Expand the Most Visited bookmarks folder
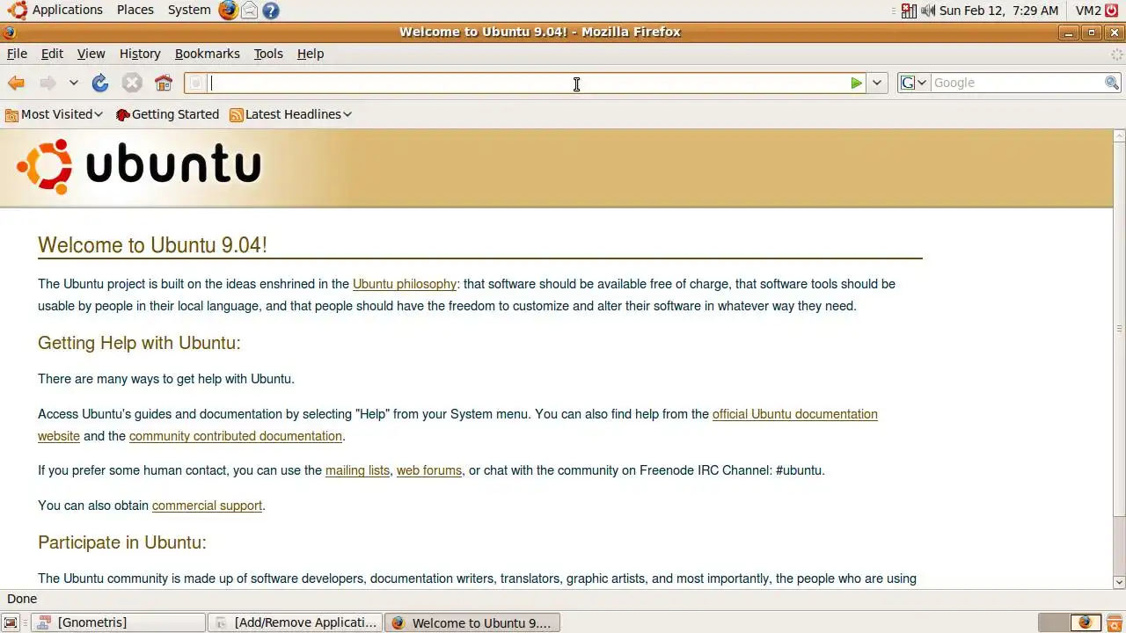Viewport: 1126px width, 633px height. pyautogui.click(x=55, y=114)
